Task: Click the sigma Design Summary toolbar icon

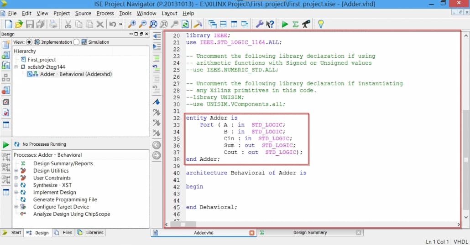Action: click(295, 24)
